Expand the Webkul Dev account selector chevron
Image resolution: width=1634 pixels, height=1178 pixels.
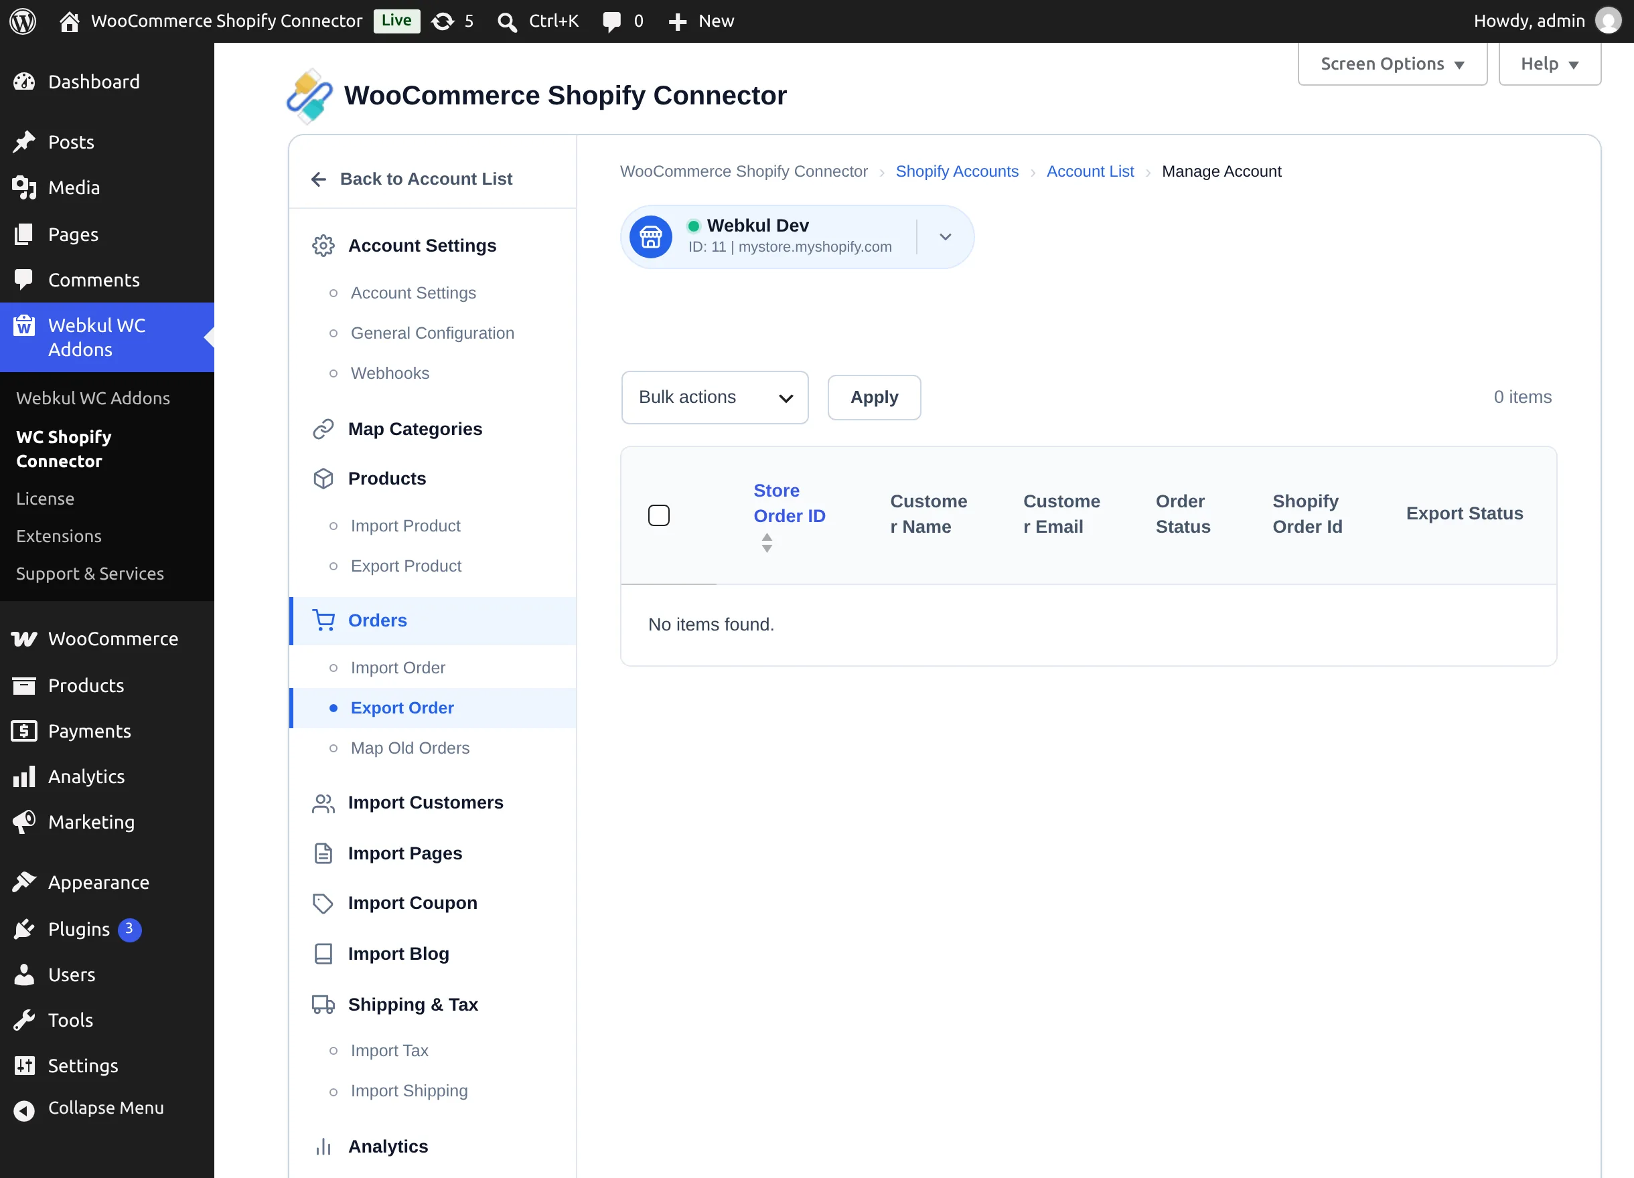click(945, 237)
